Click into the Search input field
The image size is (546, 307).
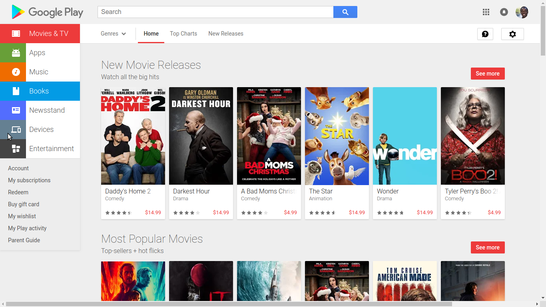click(215, 12)
